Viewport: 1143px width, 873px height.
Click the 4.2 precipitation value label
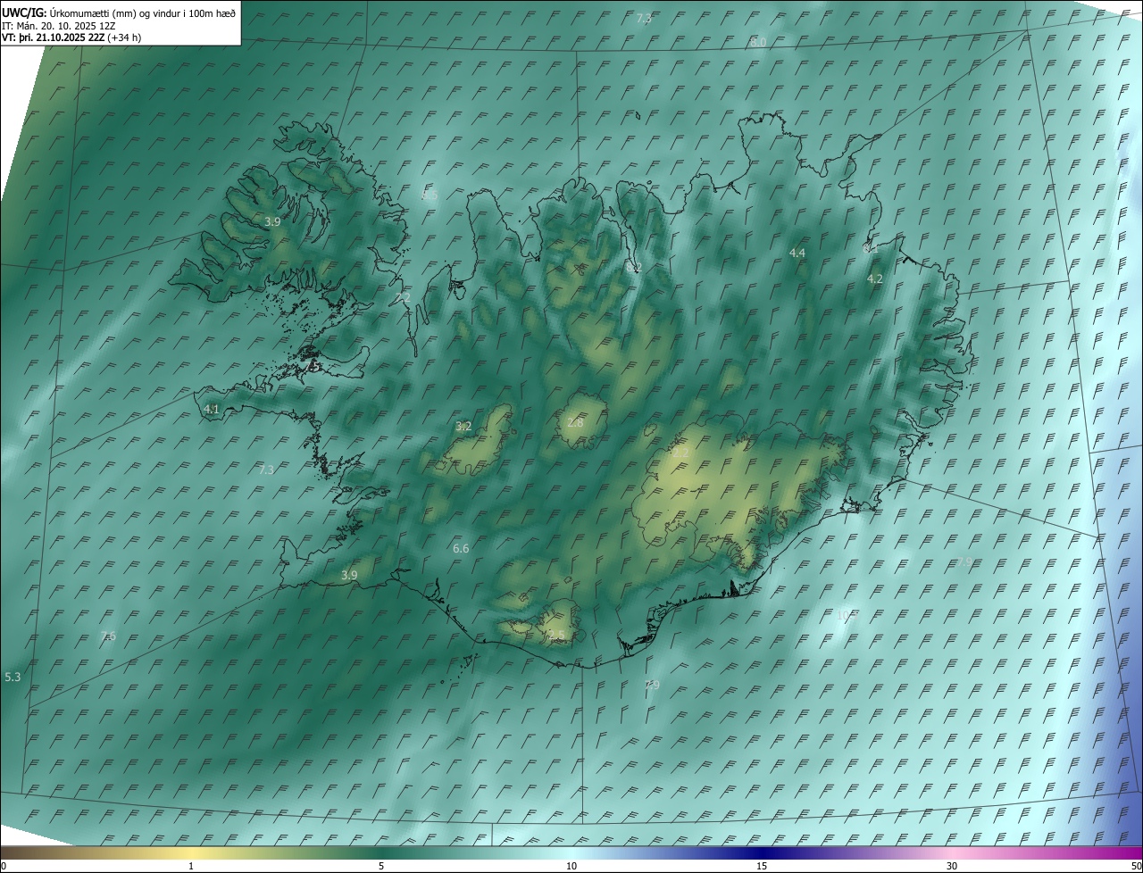(x=875, y=279)
